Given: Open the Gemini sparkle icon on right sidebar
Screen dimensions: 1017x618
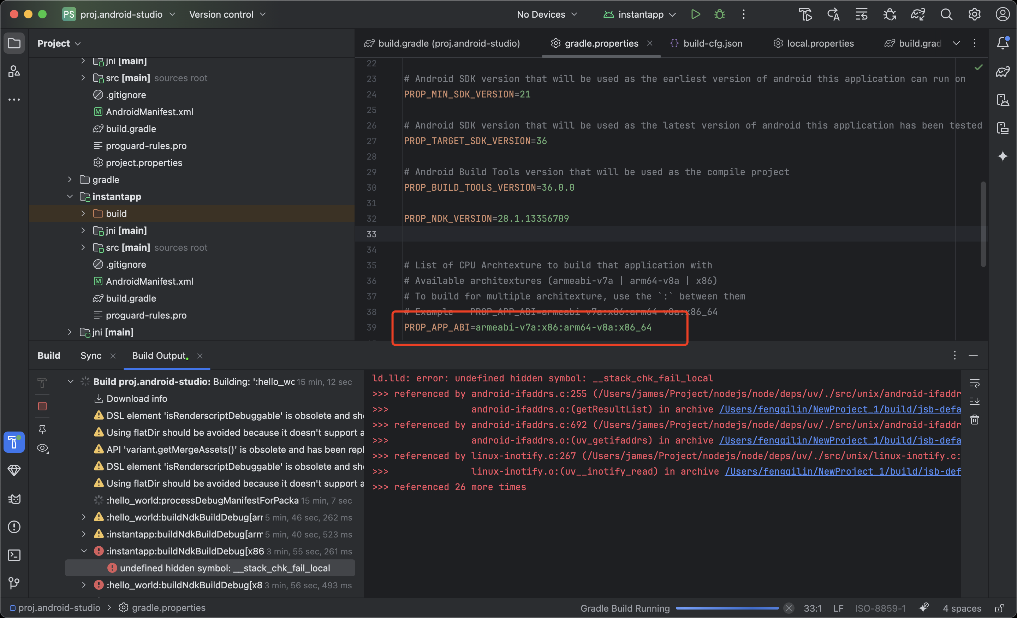Looking at the screenshot, I should point(1003,156).
